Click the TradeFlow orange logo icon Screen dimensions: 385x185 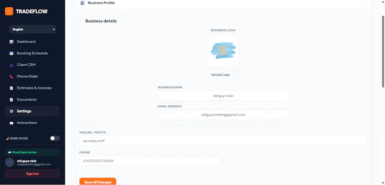(9, 11)
